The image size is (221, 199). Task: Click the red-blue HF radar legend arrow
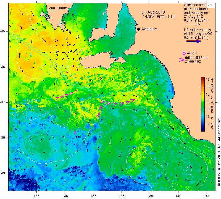[193, 41]
